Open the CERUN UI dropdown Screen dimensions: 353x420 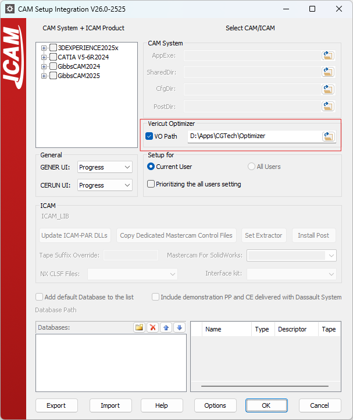tap(105, 185)
